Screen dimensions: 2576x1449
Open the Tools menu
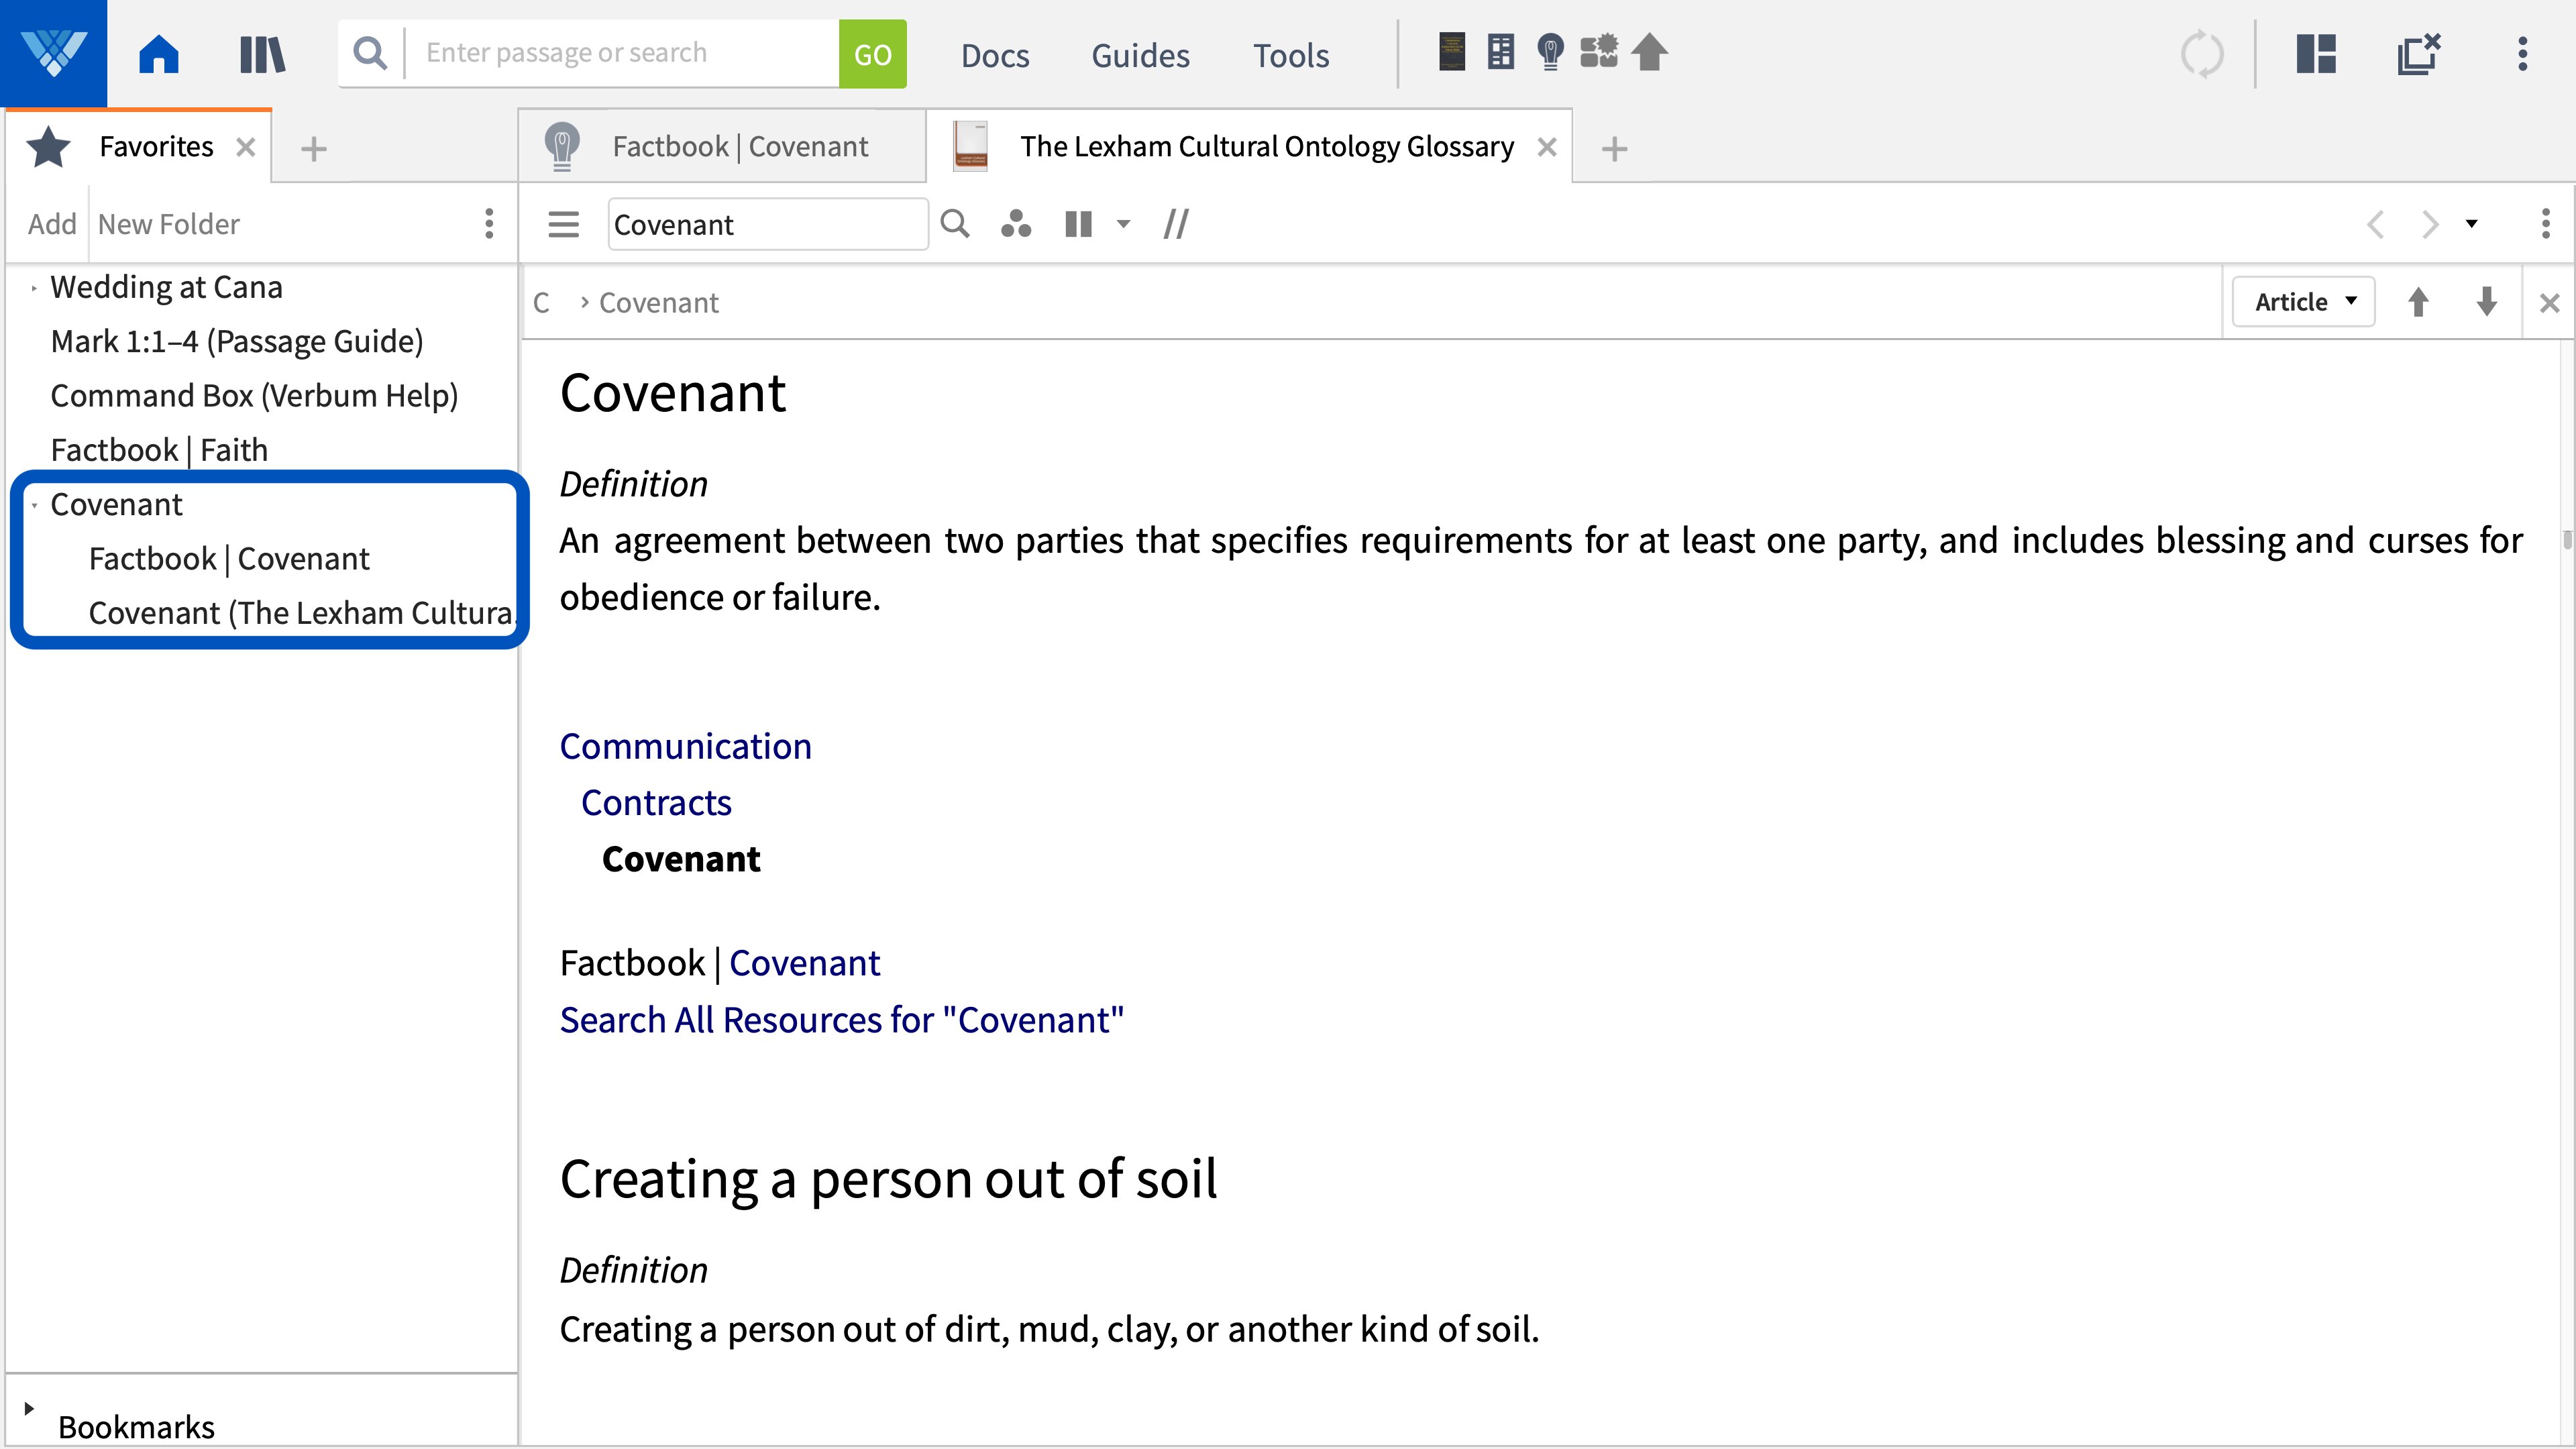pyautogui.click(x=1291, y=55)
